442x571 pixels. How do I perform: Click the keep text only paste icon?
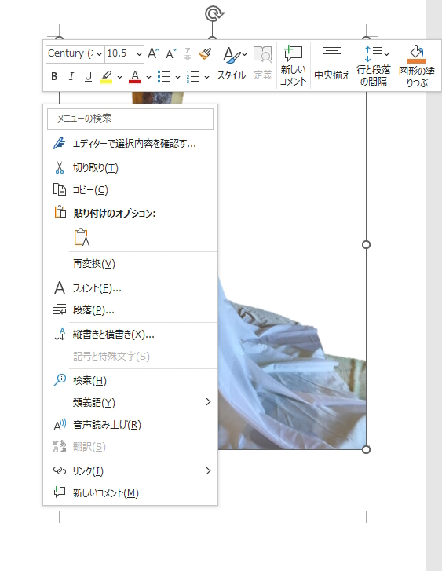point(82,237)
